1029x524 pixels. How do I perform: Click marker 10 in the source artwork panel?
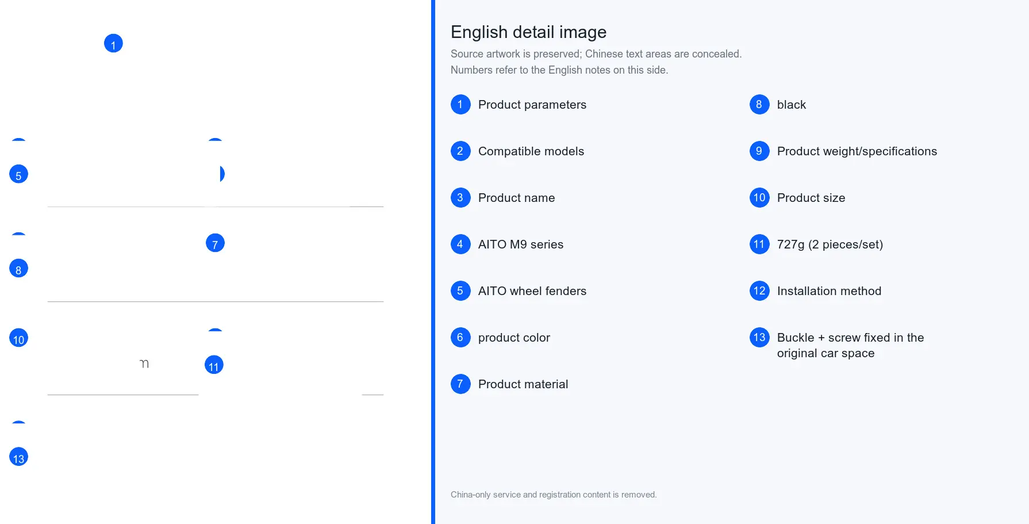(x=18, y=338)
